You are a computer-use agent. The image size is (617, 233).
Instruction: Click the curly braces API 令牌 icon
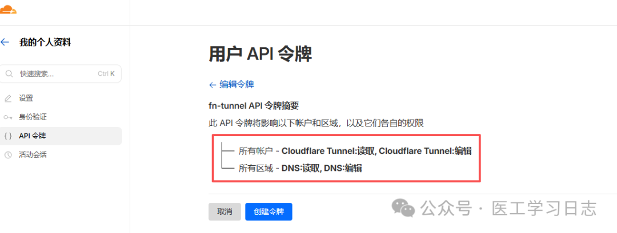pyautogui.click(x=8, y=136)
